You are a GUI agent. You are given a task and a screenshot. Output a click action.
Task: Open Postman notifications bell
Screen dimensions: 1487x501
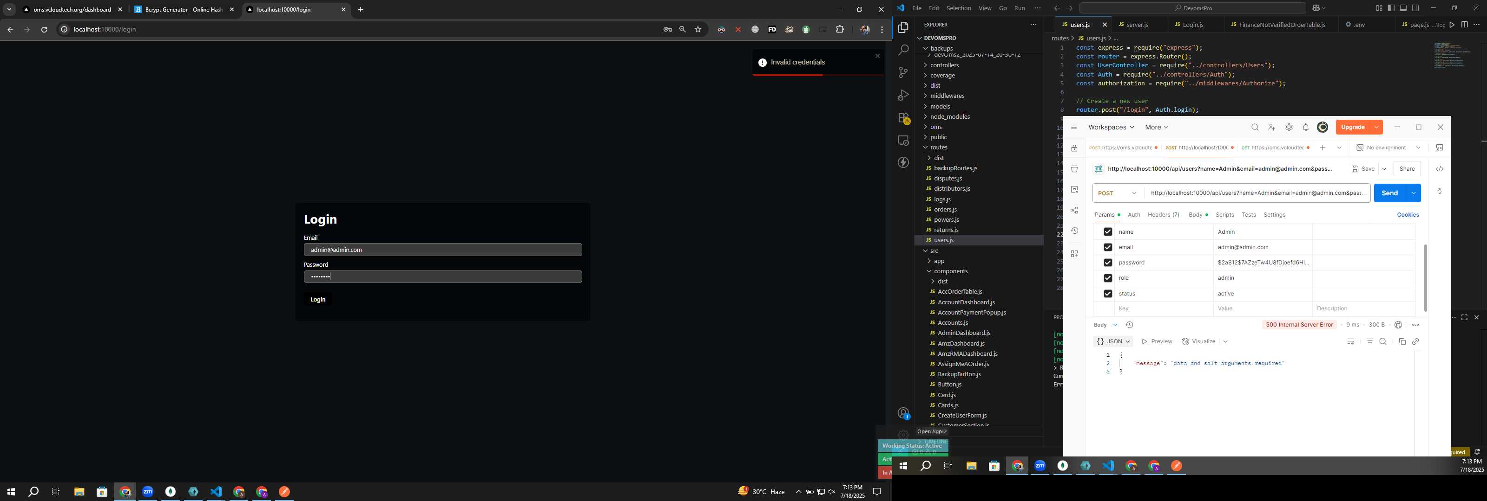click(1306, 128)
